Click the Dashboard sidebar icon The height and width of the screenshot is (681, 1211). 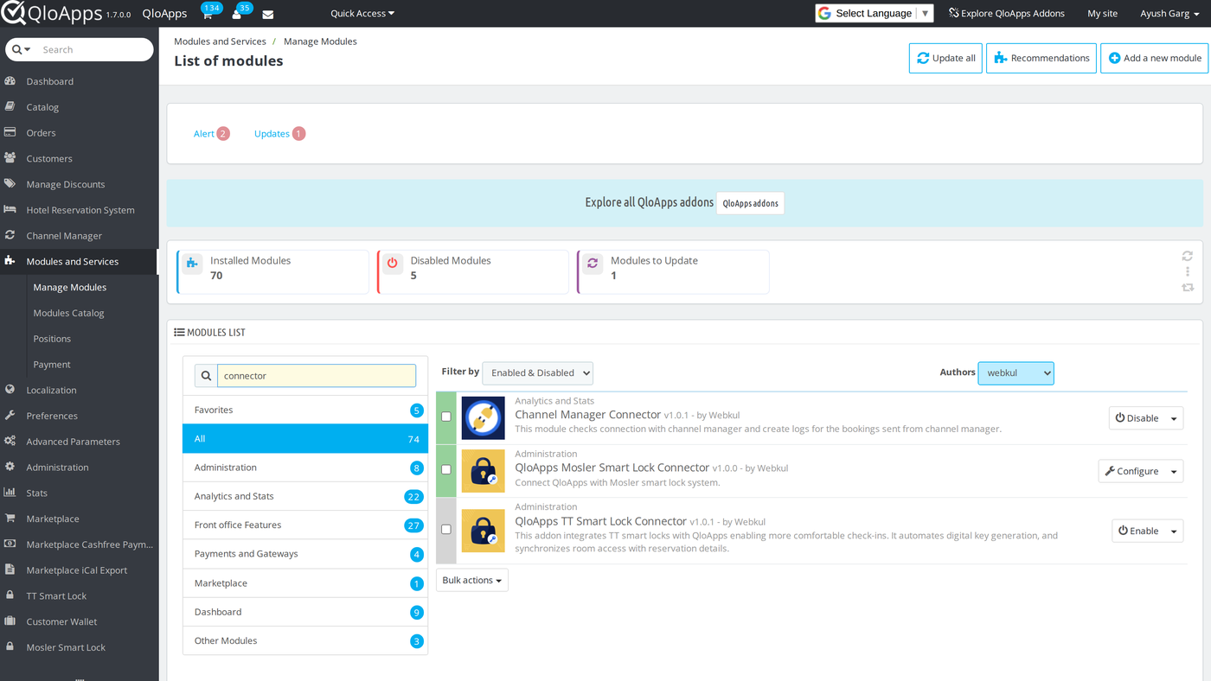click(x=10, y=81)
